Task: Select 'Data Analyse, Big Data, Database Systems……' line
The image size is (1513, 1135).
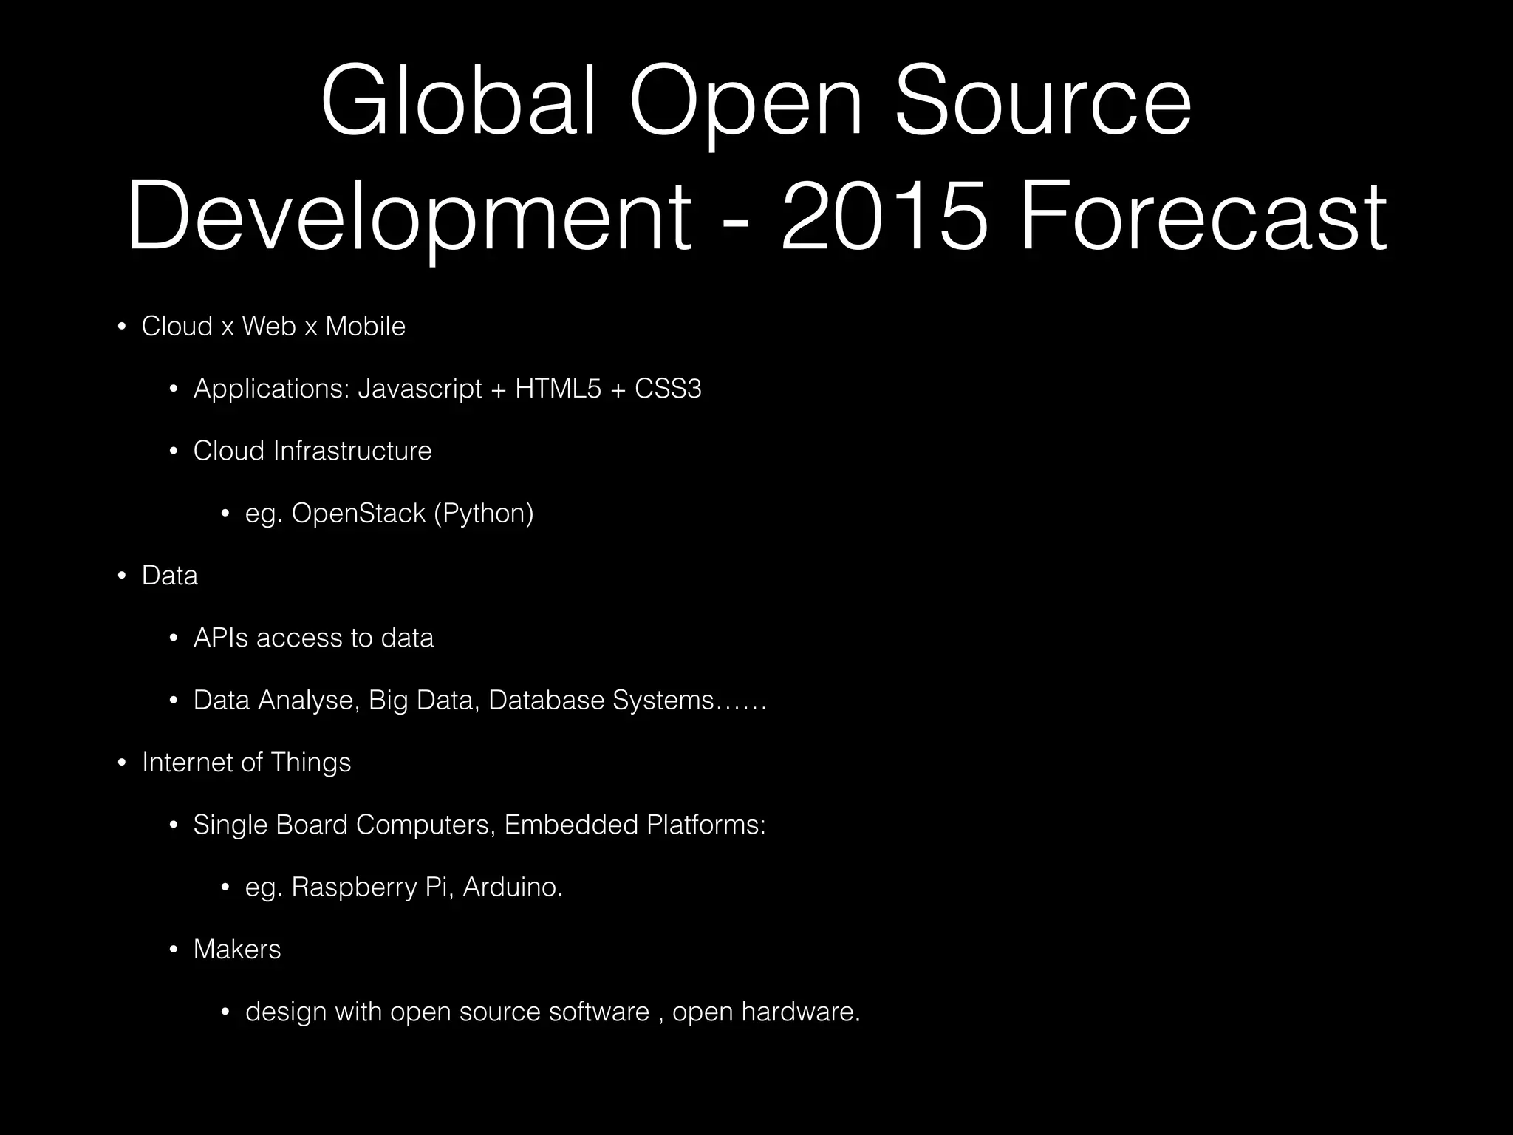Action: pos(480,701)
